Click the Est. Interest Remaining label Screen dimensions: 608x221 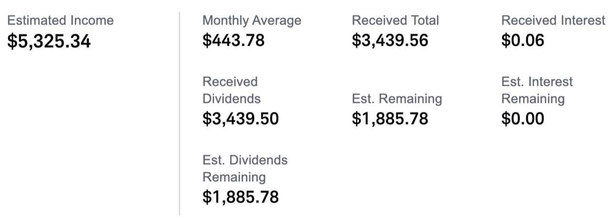(537, 90)
